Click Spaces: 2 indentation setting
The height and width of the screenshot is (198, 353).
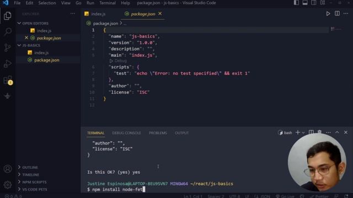(x=216, y=196)
